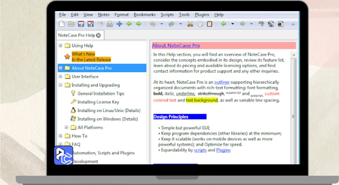Open the Scripts menu
The height and width of the screenshot is (185, 339).
click(x=167, y=15)
